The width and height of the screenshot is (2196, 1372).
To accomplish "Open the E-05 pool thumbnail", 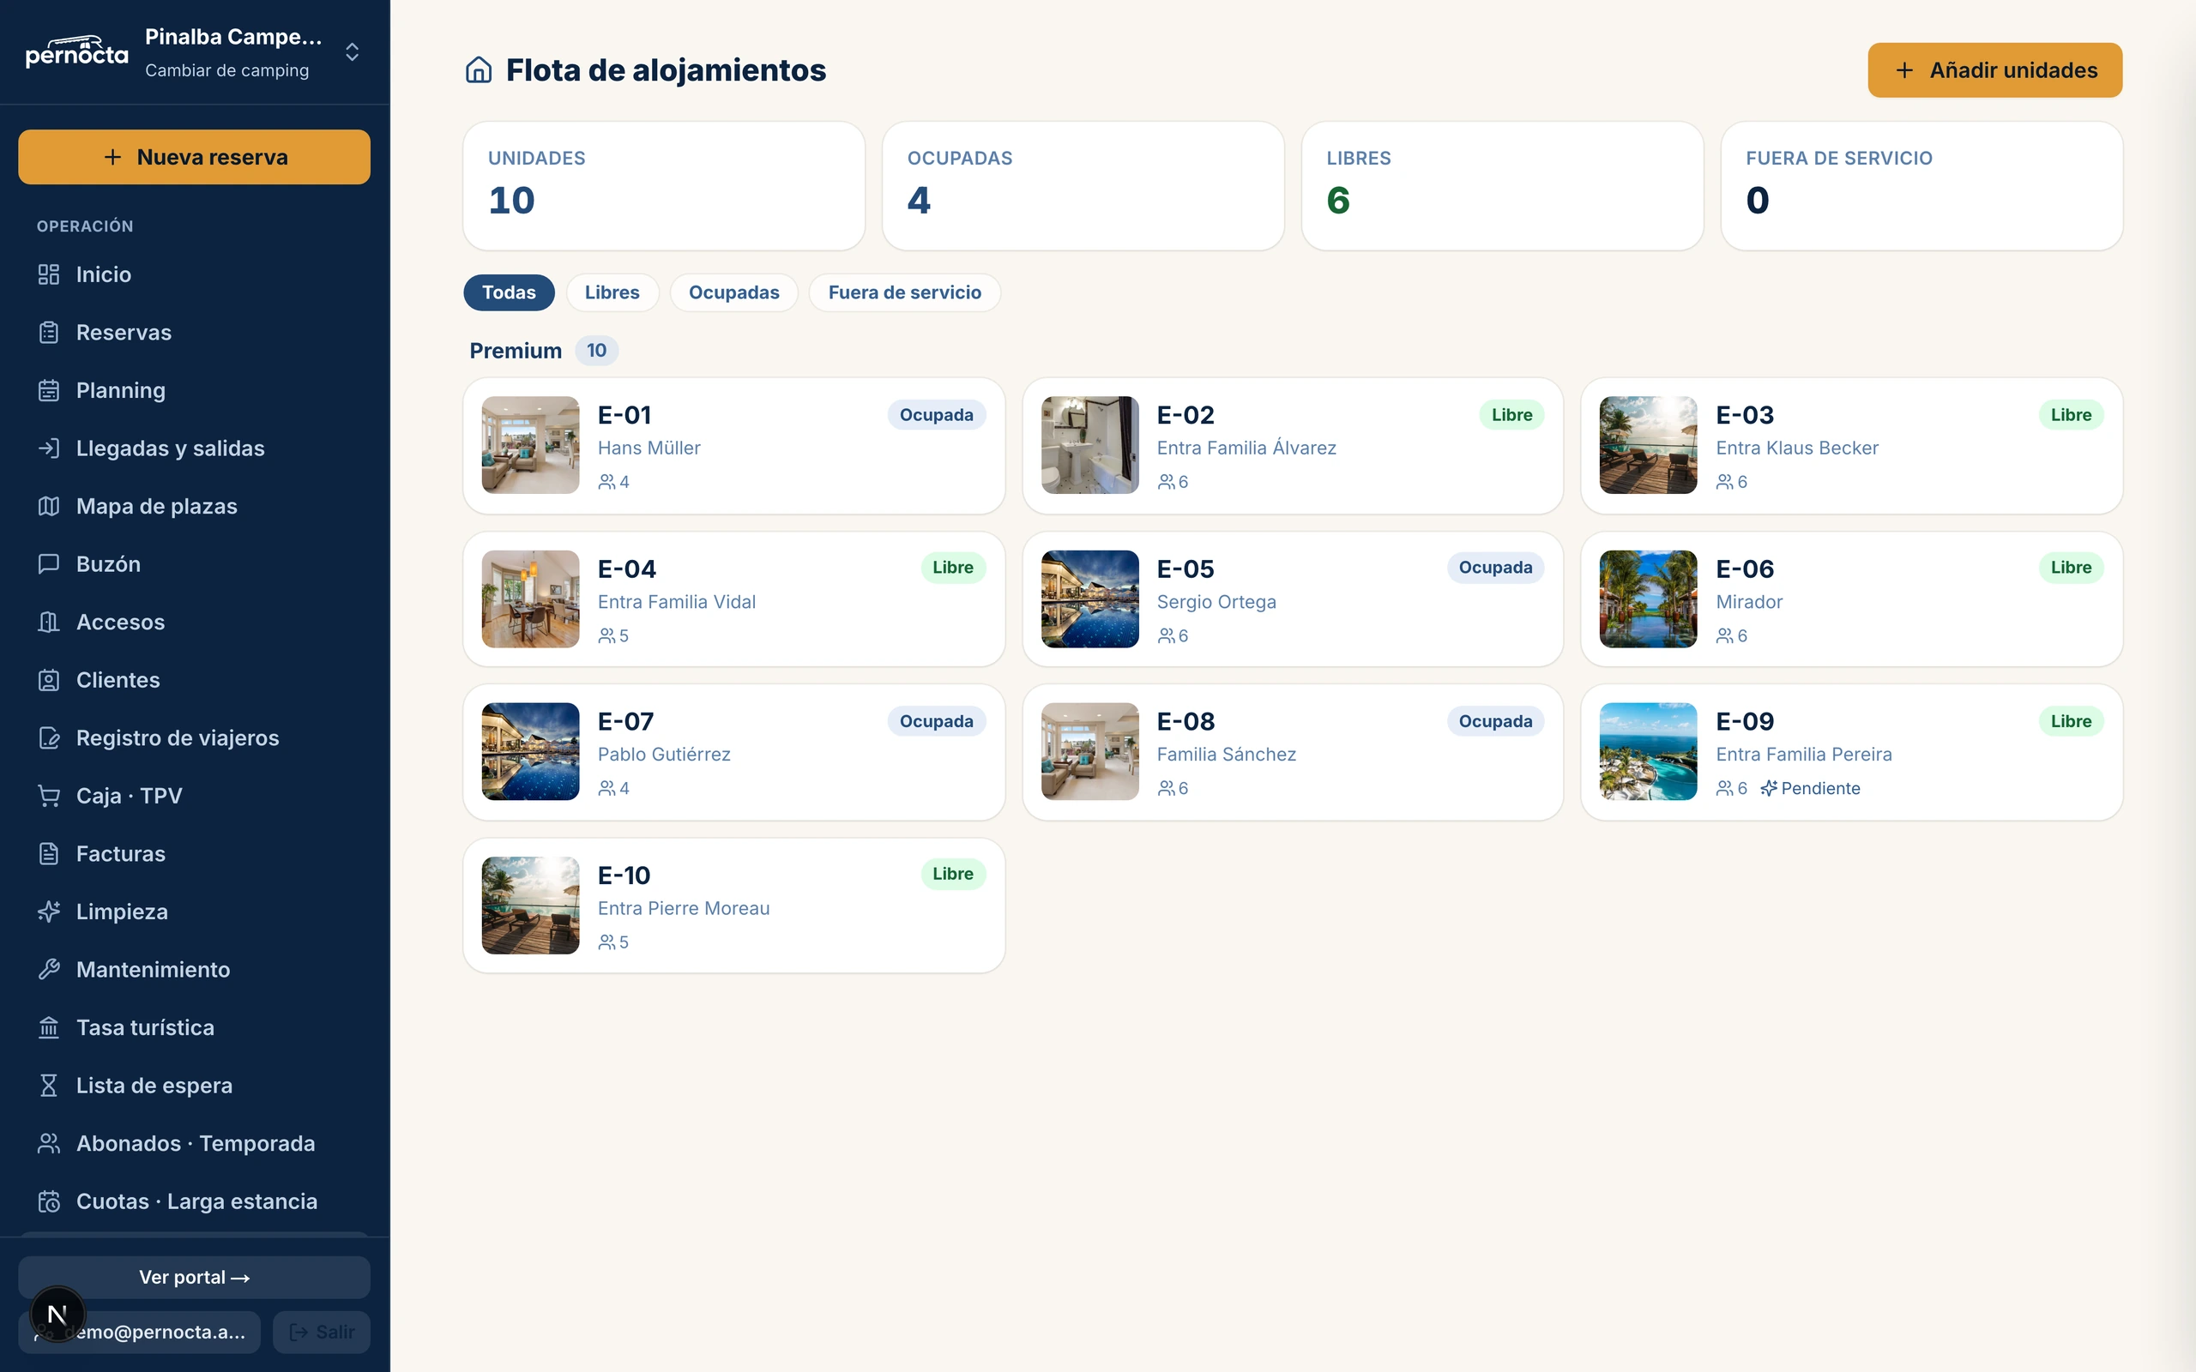I will (1089, 599).
